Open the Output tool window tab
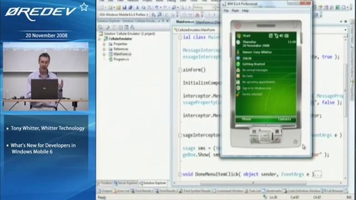 (x=105, y=191)
